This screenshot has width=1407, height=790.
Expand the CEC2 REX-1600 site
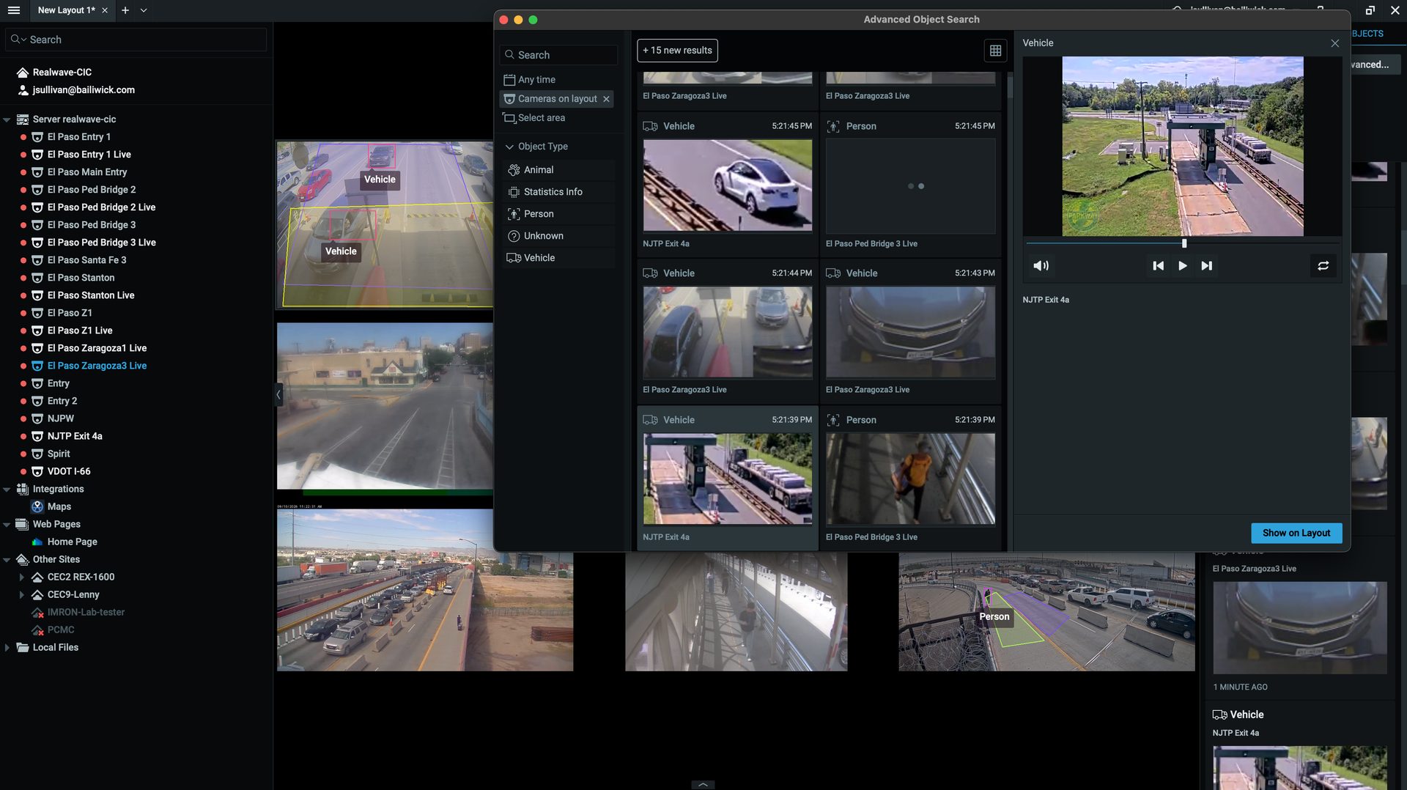pyautogui.click(x=21, y=577)
